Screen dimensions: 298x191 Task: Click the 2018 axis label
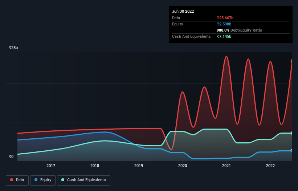tap(95, 166)
